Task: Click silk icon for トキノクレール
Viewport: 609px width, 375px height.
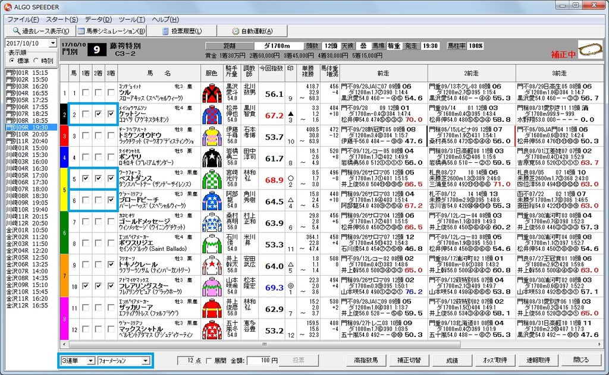Action: click(x=212, y=265)
